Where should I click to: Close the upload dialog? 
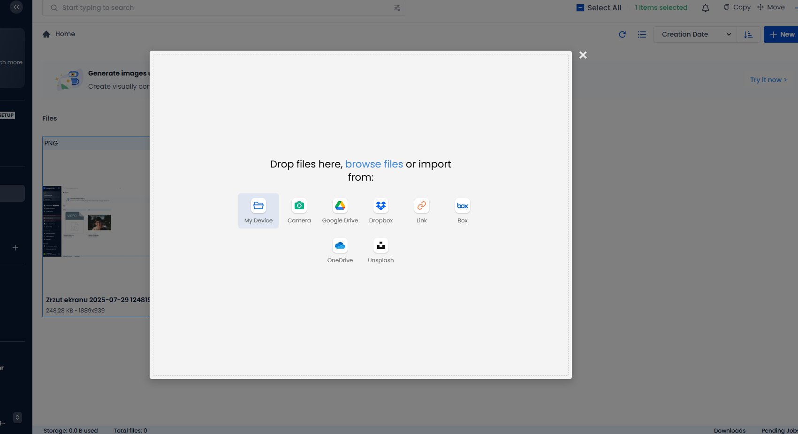pyautogui.click(x=583, y=55)
